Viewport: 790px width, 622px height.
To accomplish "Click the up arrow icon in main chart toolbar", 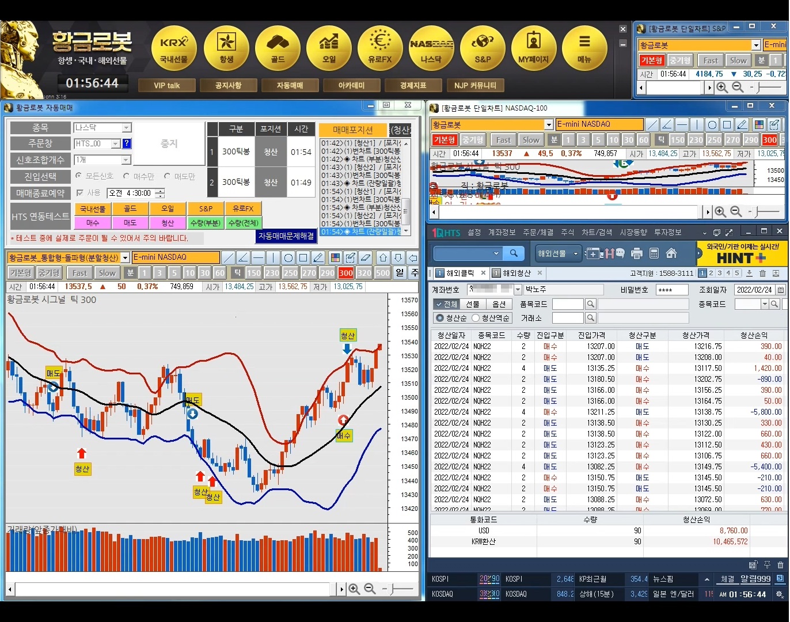I will point(383,257).
